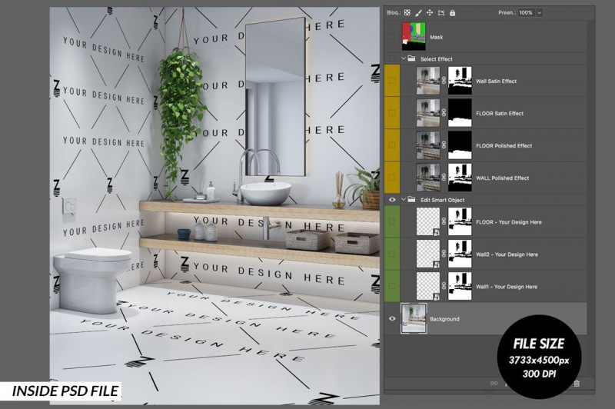Select Wall2 - Your Design Here mask thumbnail
The width and height of the screenshot is (615, 409).
(x=460, y=254)
